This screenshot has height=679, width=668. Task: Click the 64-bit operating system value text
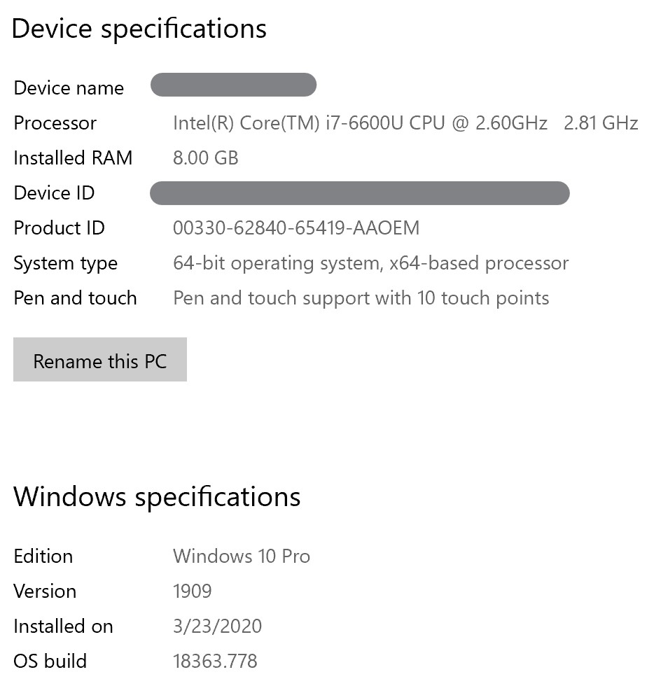(370, 263)
